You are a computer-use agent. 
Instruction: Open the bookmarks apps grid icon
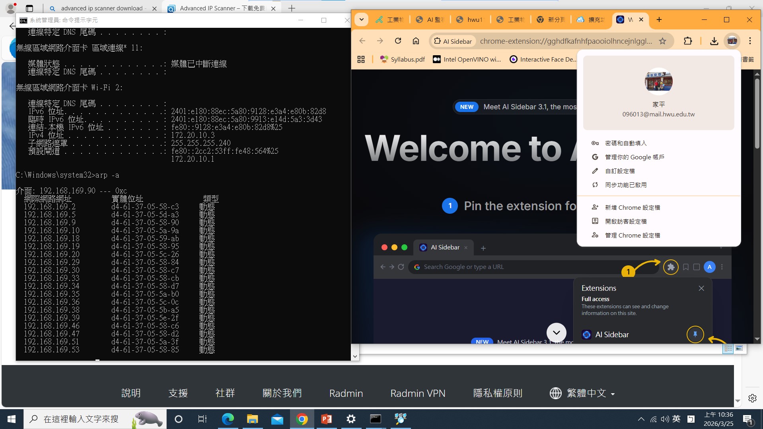(x=361, y=59)
